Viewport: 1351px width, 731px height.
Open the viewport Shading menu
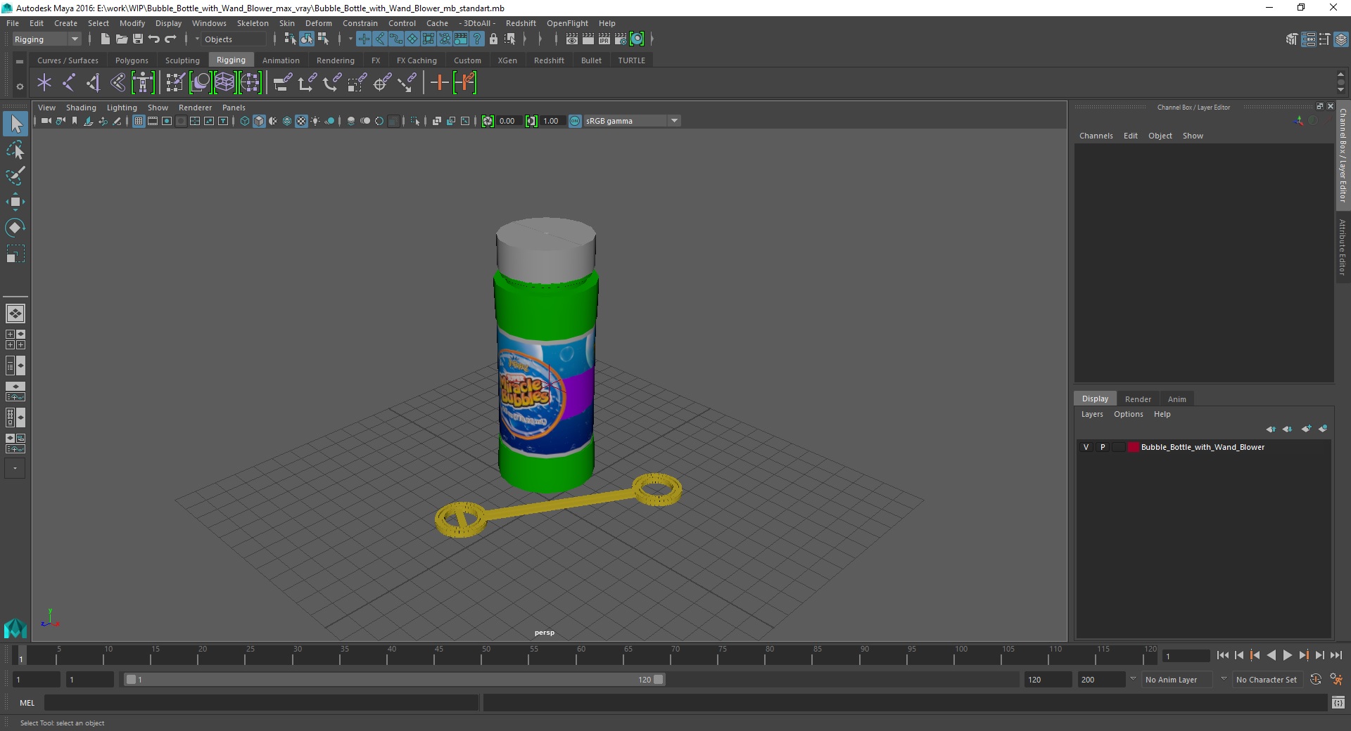(x=81, y=108)
